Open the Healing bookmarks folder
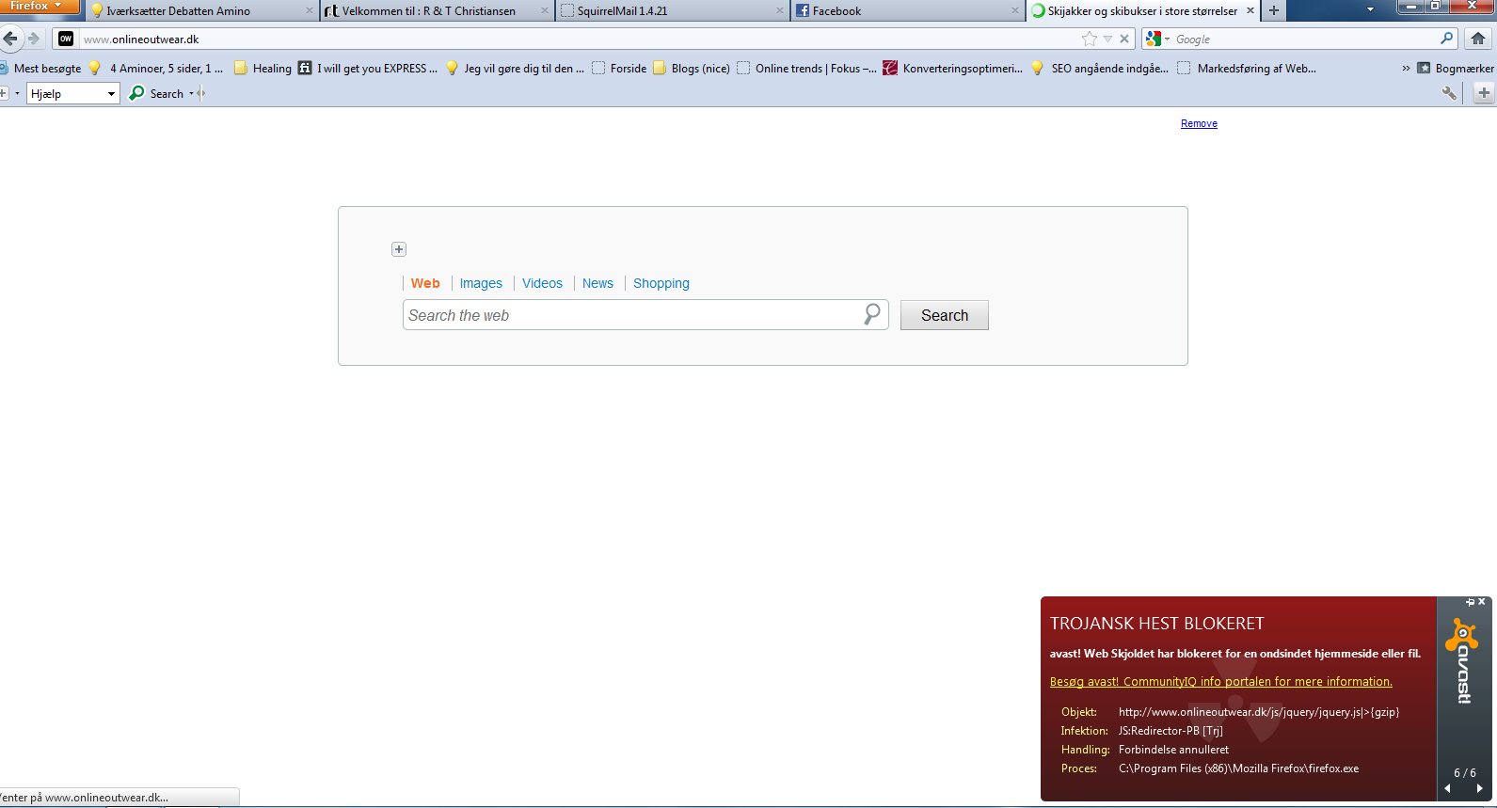 [x=263, y=68]
